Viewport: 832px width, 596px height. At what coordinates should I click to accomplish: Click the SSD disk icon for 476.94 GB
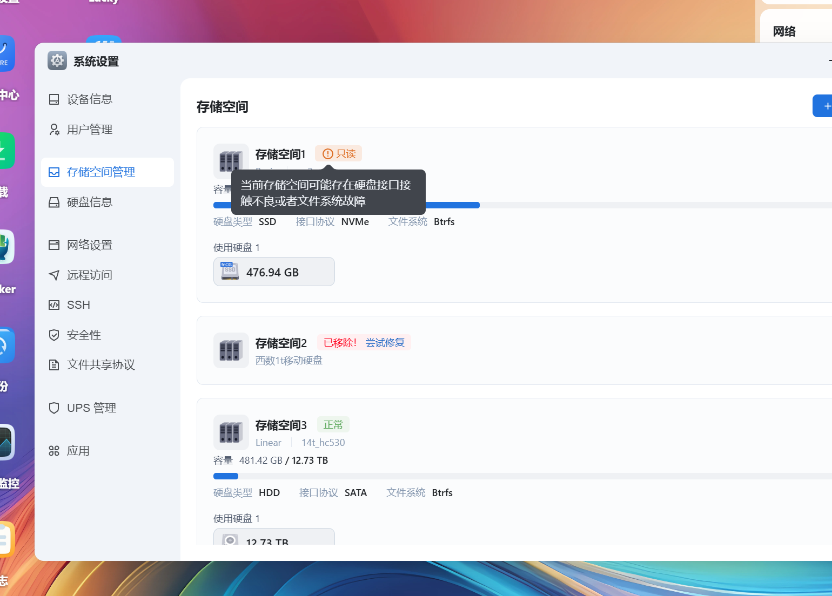[230, 271]
